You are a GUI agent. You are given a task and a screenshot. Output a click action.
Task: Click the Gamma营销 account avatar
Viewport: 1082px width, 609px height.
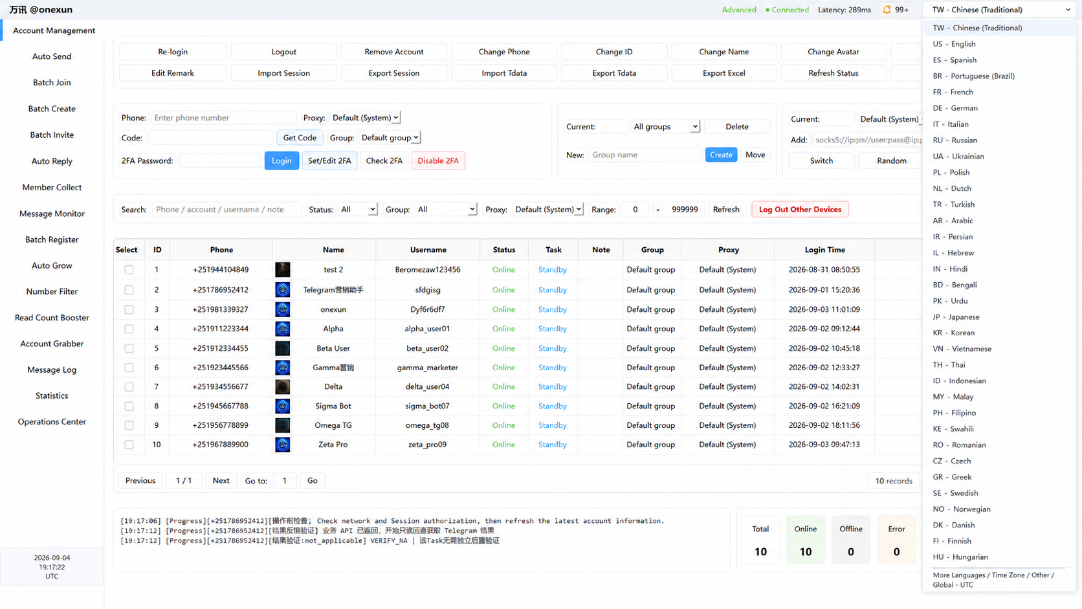[282, 368]
